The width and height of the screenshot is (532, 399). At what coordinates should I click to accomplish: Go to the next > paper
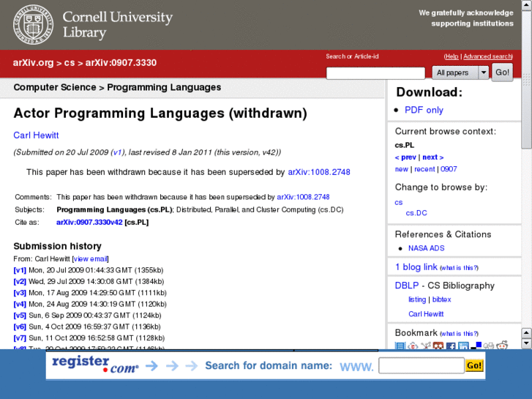point(433,157)
